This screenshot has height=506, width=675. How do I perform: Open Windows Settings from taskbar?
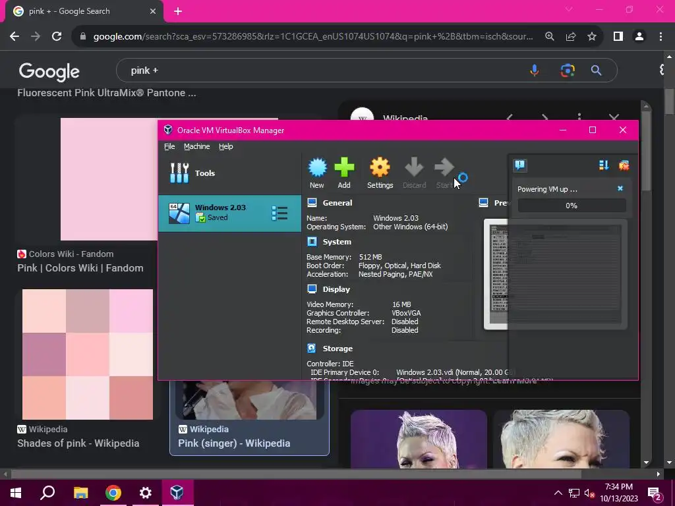point(146,493)
